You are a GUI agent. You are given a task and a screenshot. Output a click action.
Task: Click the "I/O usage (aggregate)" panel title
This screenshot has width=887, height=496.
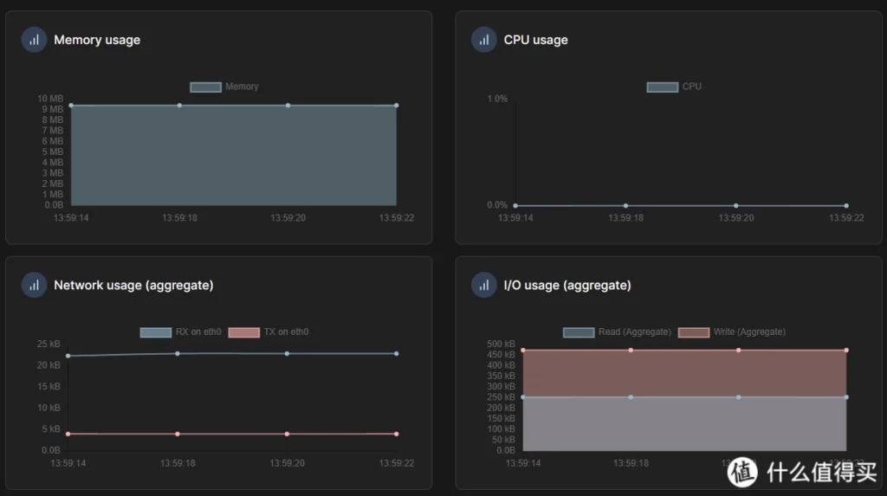567,285
